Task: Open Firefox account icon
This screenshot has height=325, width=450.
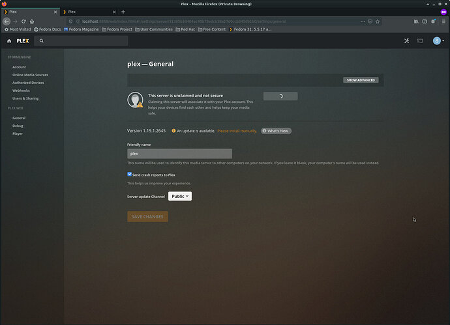Action: pos(433,21)
